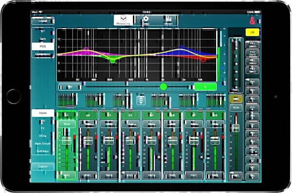Select the Ip6 channel name strip

pyautogui.click(x=173, y=115)
